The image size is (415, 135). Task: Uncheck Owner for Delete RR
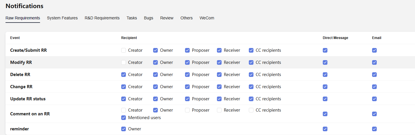point(155,75)
